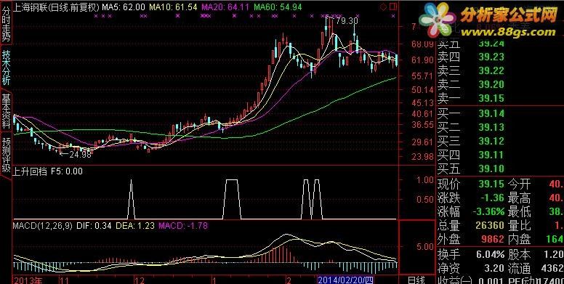Viewport: 564px width, 284px height.
Task: Click the flower logo of 分析家公式网
Action: coord(438,20)
